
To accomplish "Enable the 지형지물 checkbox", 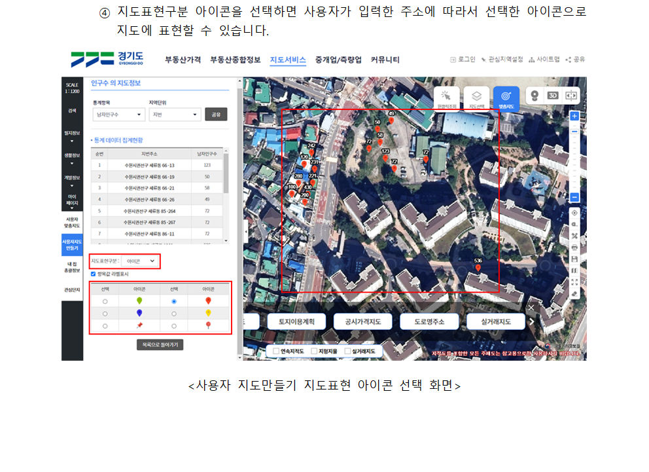I will (x=314, y=351).
